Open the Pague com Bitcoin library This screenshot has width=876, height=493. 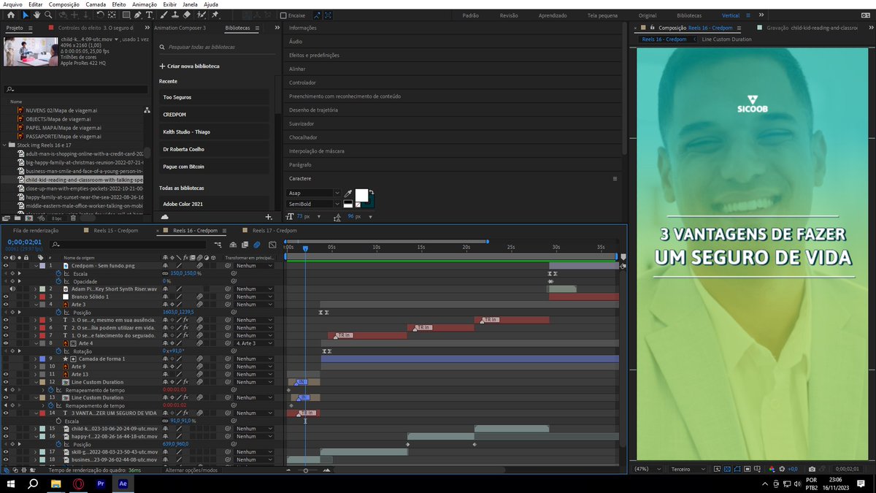pos(215,167)
